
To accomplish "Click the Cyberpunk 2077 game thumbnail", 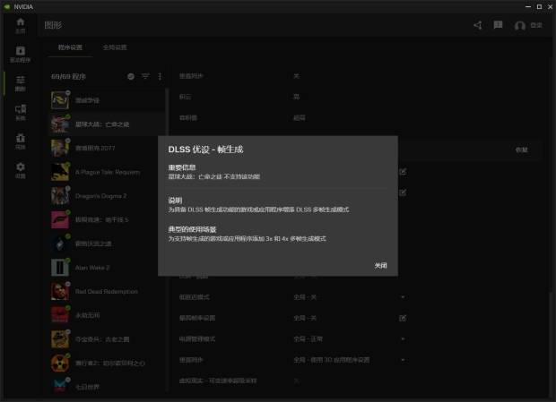I will pos(60,149).
